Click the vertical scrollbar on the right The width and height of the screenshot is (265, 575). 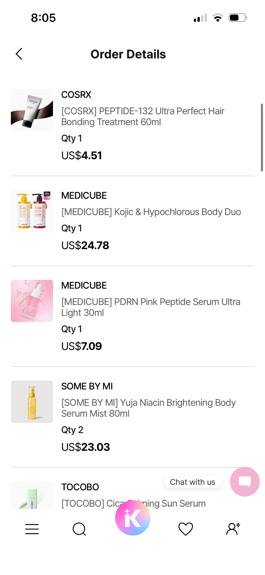pyautogui.click(x=262, y=137)
